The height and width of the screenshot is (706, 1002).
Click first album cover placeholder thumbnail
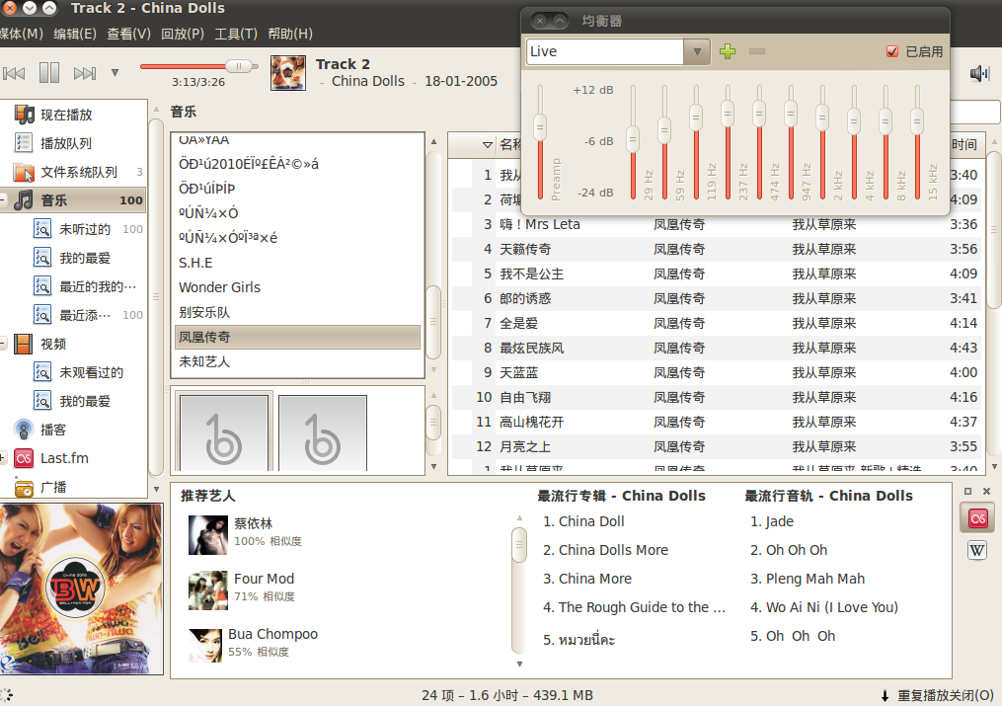coord(224,433)
